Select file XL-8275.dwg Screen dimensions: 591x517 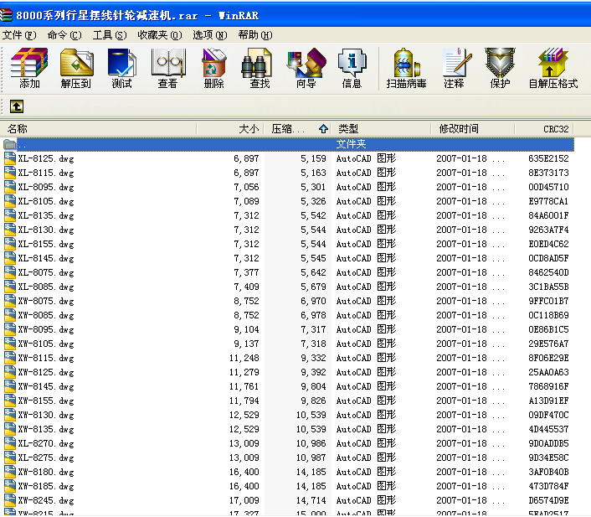point(46,458)
